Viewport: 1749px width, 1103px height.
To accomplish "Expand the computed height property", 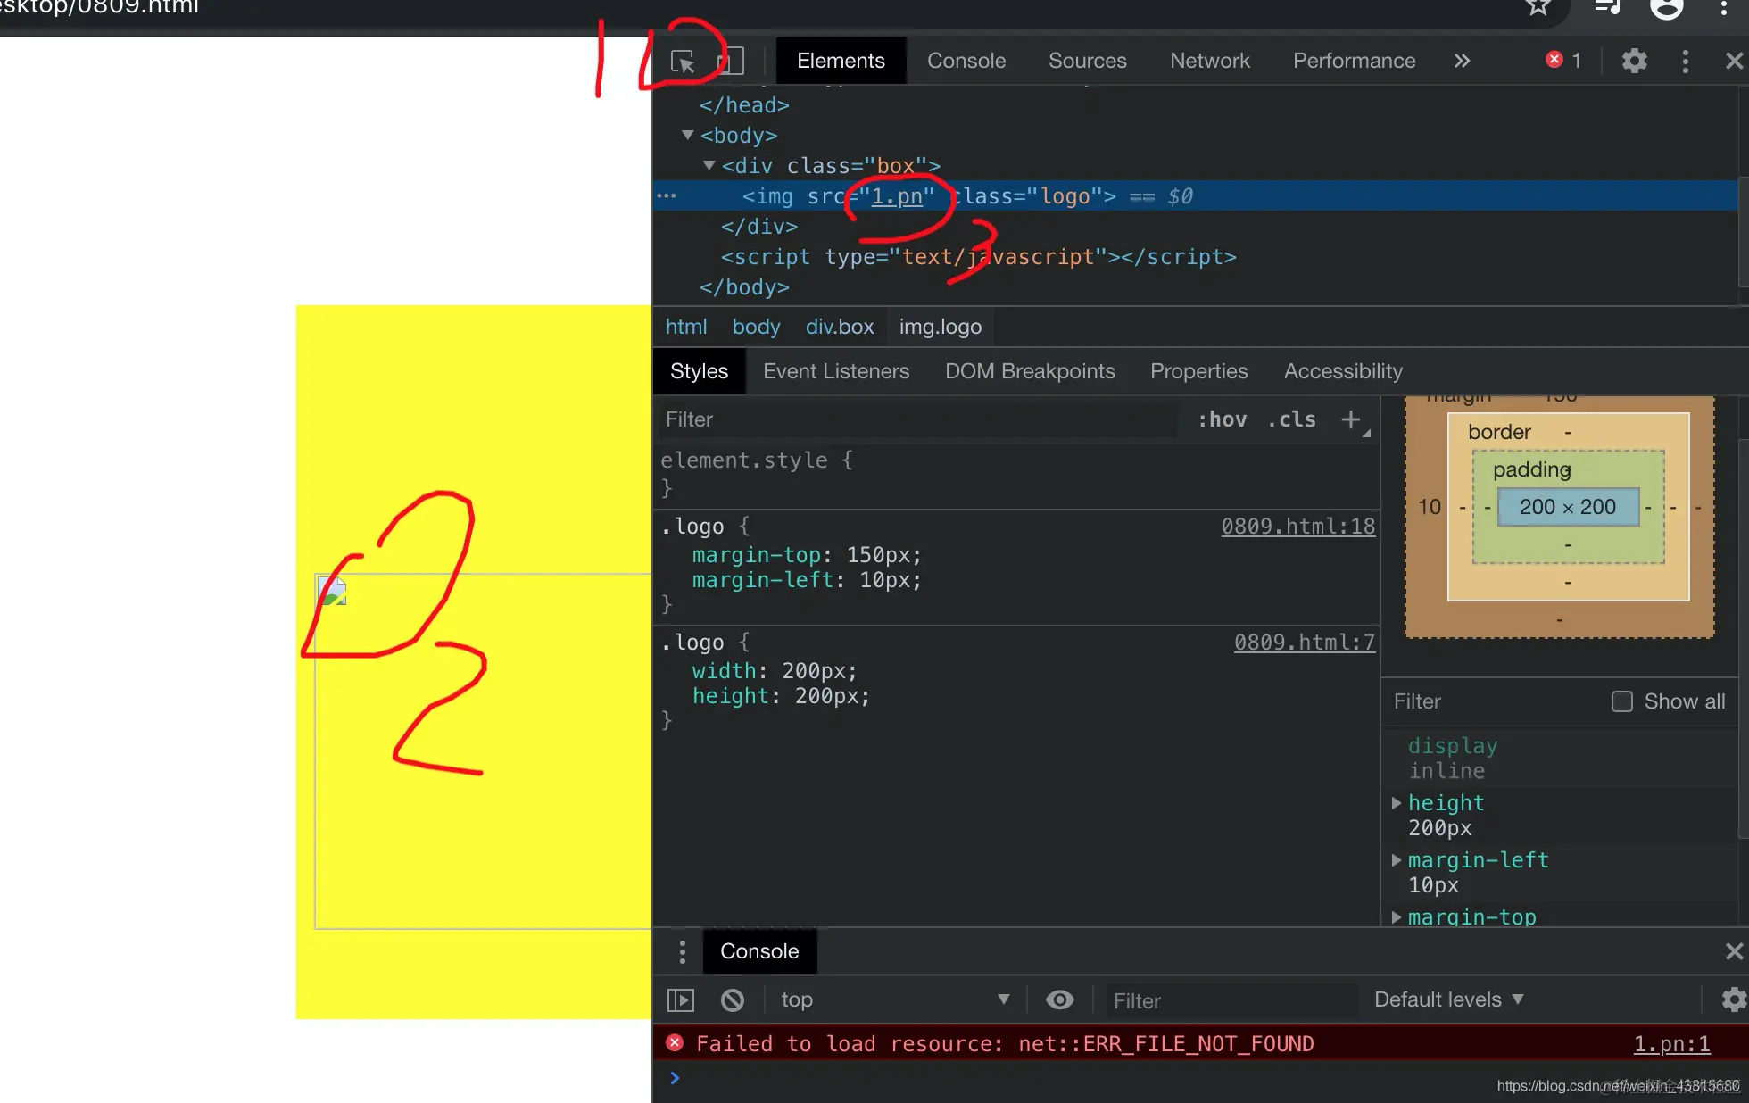I will point(1397,803).
